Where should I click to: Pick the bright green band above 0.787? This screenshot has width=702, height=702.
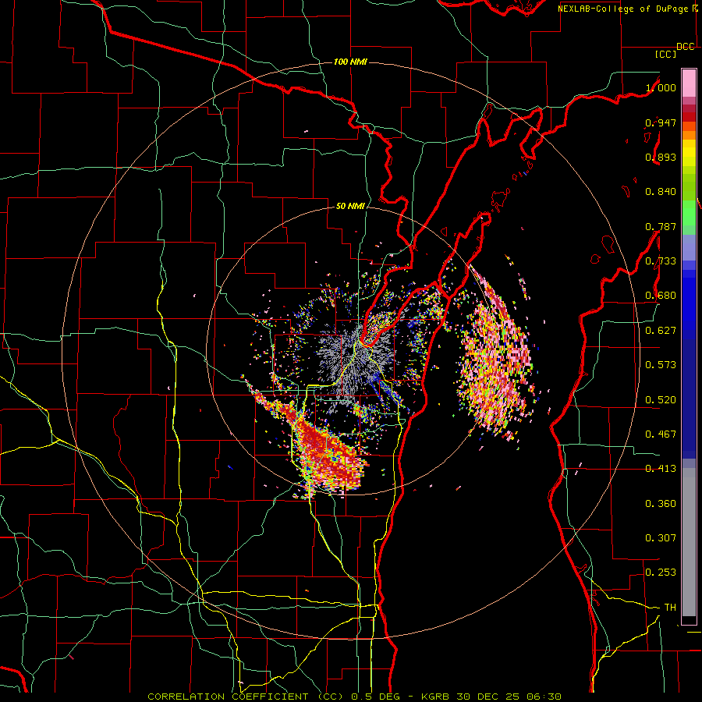[689, 213]
